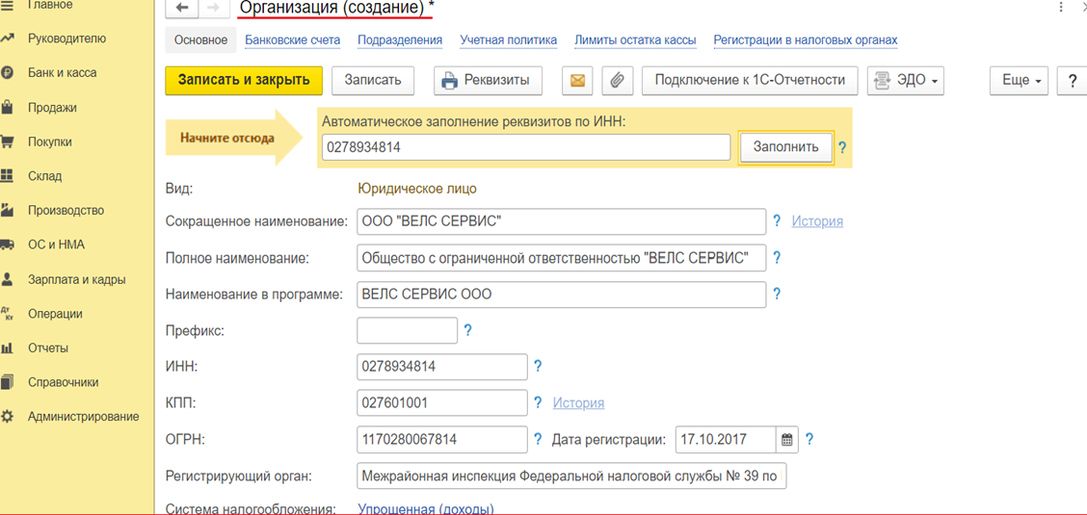Click help mark beside Сокращенное наименование

(777, 220)
